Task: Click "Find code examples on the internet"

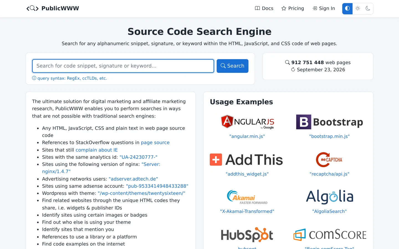Action: tap(83, 244)
